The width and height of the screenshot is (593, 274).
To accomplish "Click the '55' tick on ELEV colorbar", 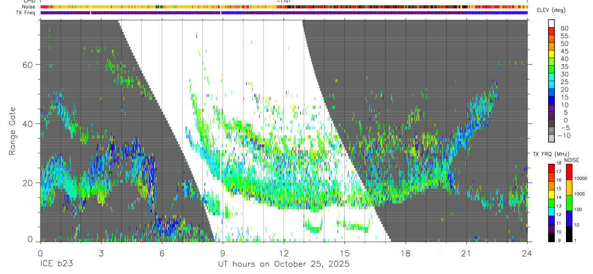I will pos(564,36).
